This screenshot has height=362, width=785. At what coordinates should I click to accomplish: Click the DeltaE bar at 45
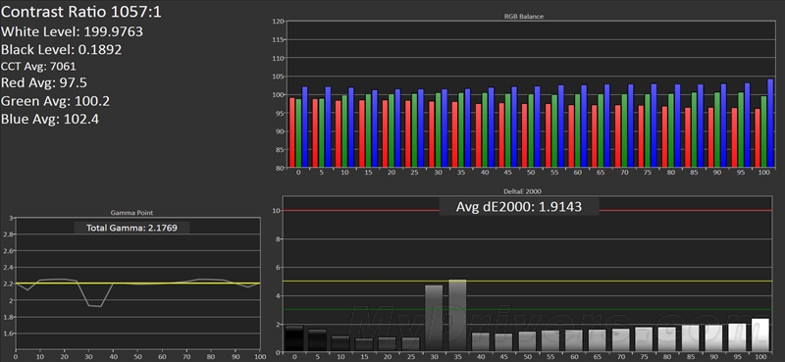pyautogui.click(x=503, y=342)
